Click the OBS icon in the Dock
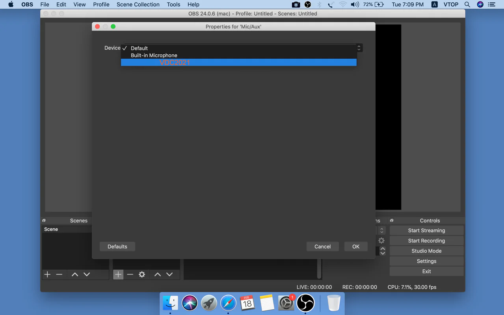Viewport: 504px width, 315px height. pyautogui.click(x=305, y=303)
